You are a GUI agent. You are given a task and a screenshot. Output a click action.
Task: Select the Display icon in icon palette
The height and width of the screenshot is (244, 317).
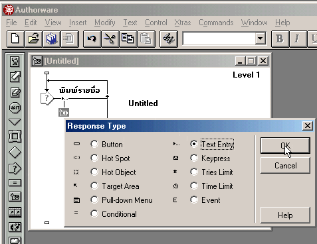(15, 62)
